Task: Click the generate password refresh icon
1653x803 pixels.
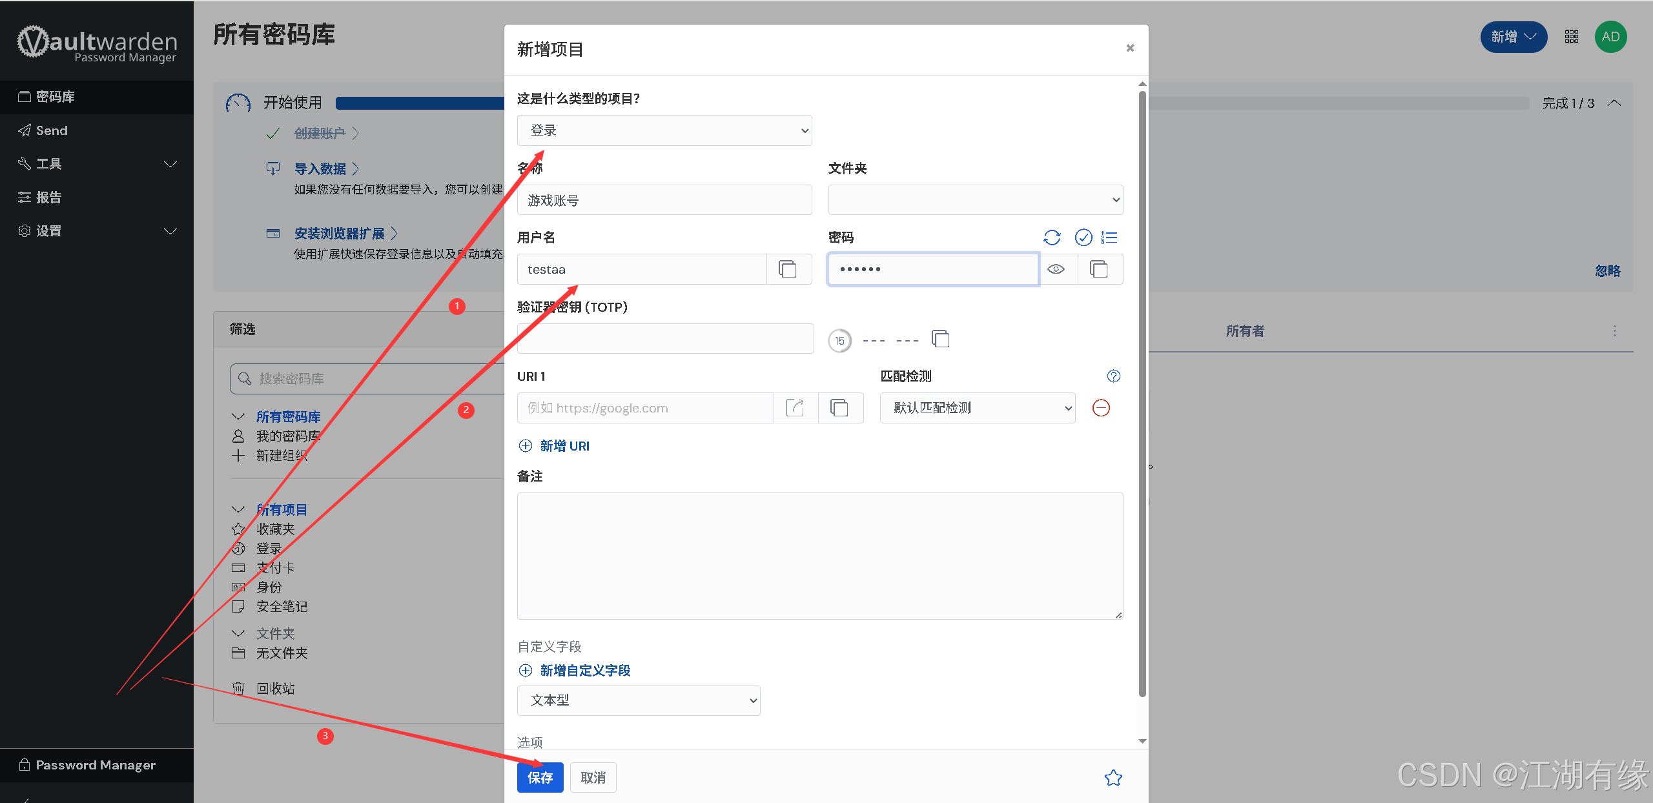Action: (1052, 238)
